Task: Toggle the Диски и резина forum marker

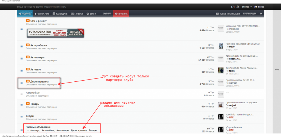Action: pyautogui.click(x=21, y=83)
